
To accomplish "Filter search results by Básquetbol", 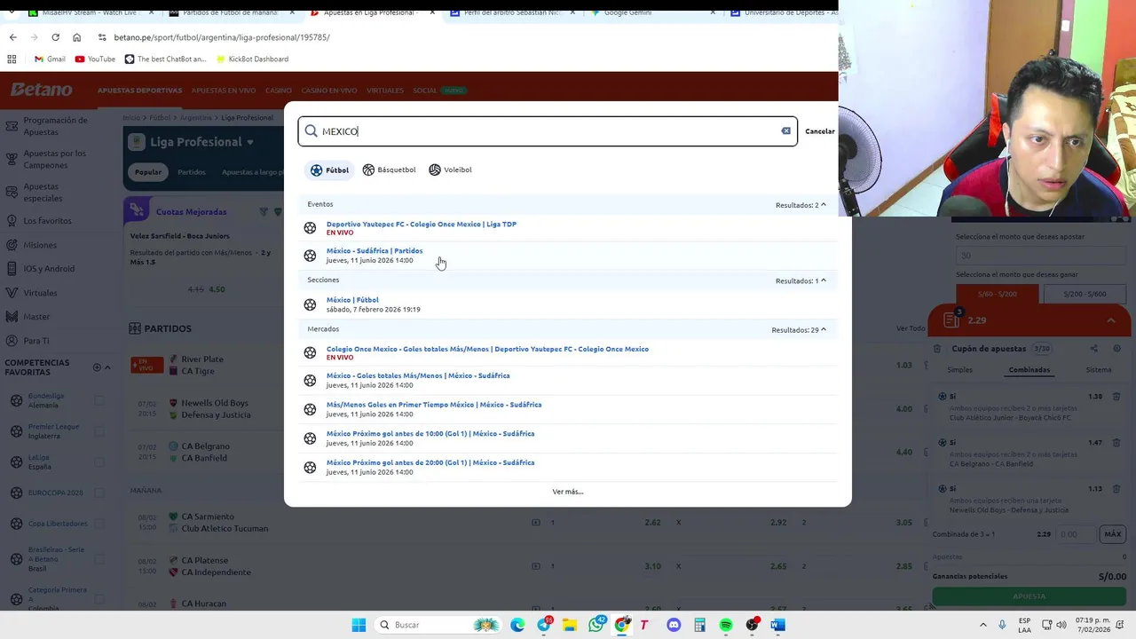I will click(x=389, y=170).
